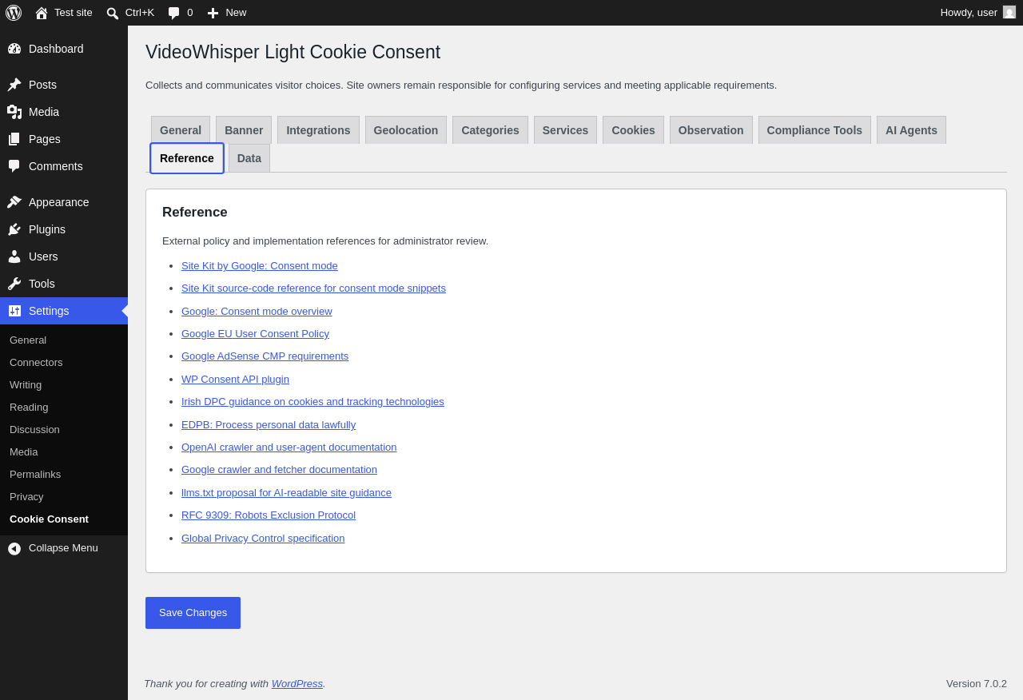Screen dimensions: 1023x700
Task: Open RFC 9309: Robots Exclusion Protocol link
Action: (269, 515)
